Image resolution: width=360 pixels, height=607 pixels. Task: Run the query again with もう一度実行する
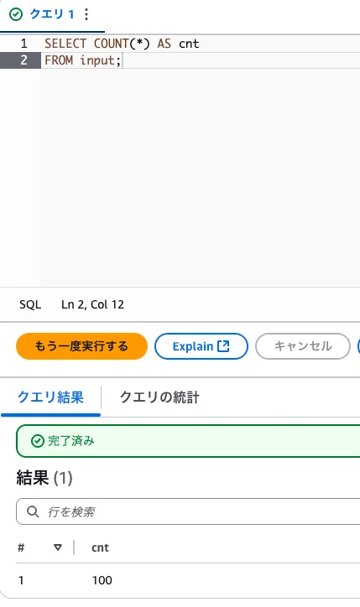(81, 346)
